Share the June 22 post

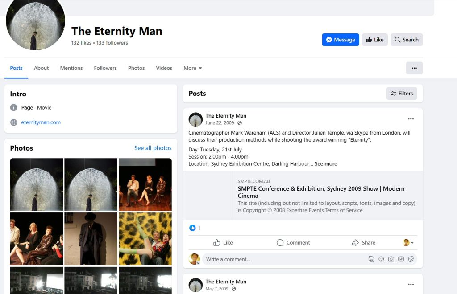tap(363, 242)
